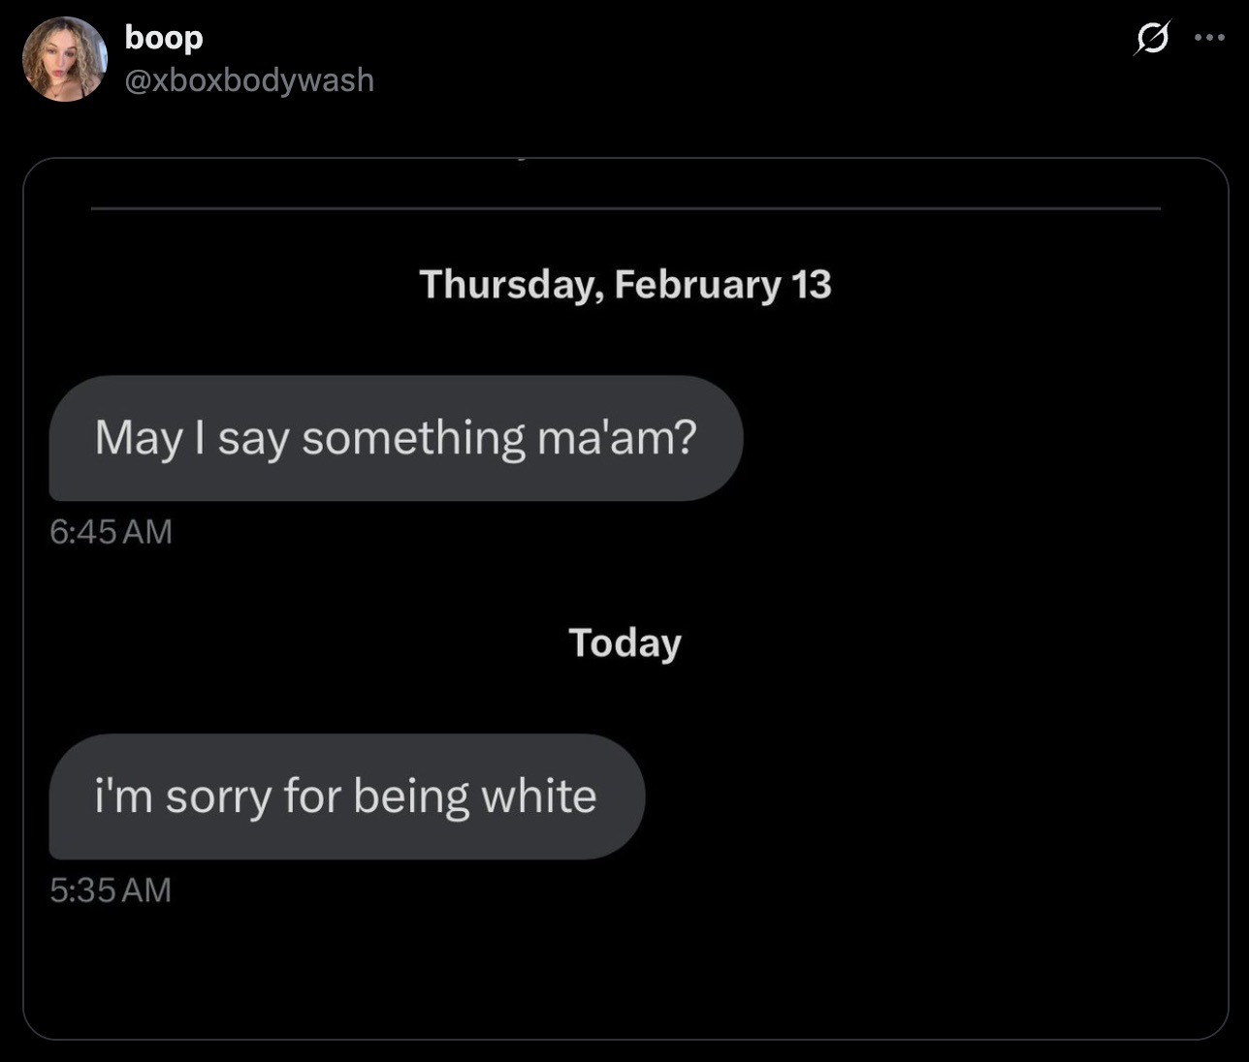This screenshot has width=1249, height=1062.
Task: Click the 6:45 AM timestamp
Action: pyautogui.click(x=111, y=531)
